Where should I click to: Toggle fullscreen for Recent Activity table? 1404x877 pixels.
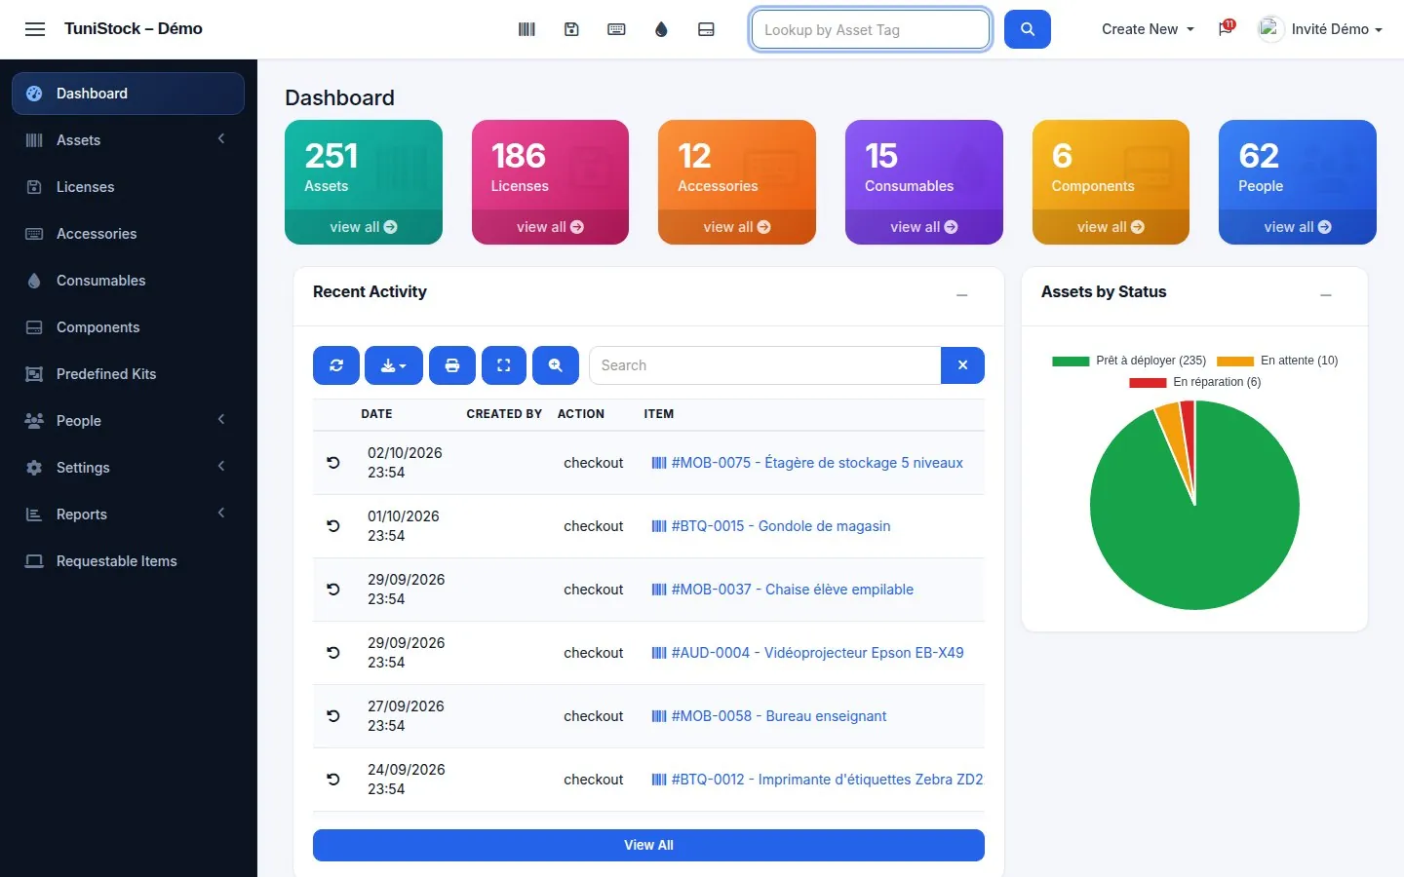(504, 365)
